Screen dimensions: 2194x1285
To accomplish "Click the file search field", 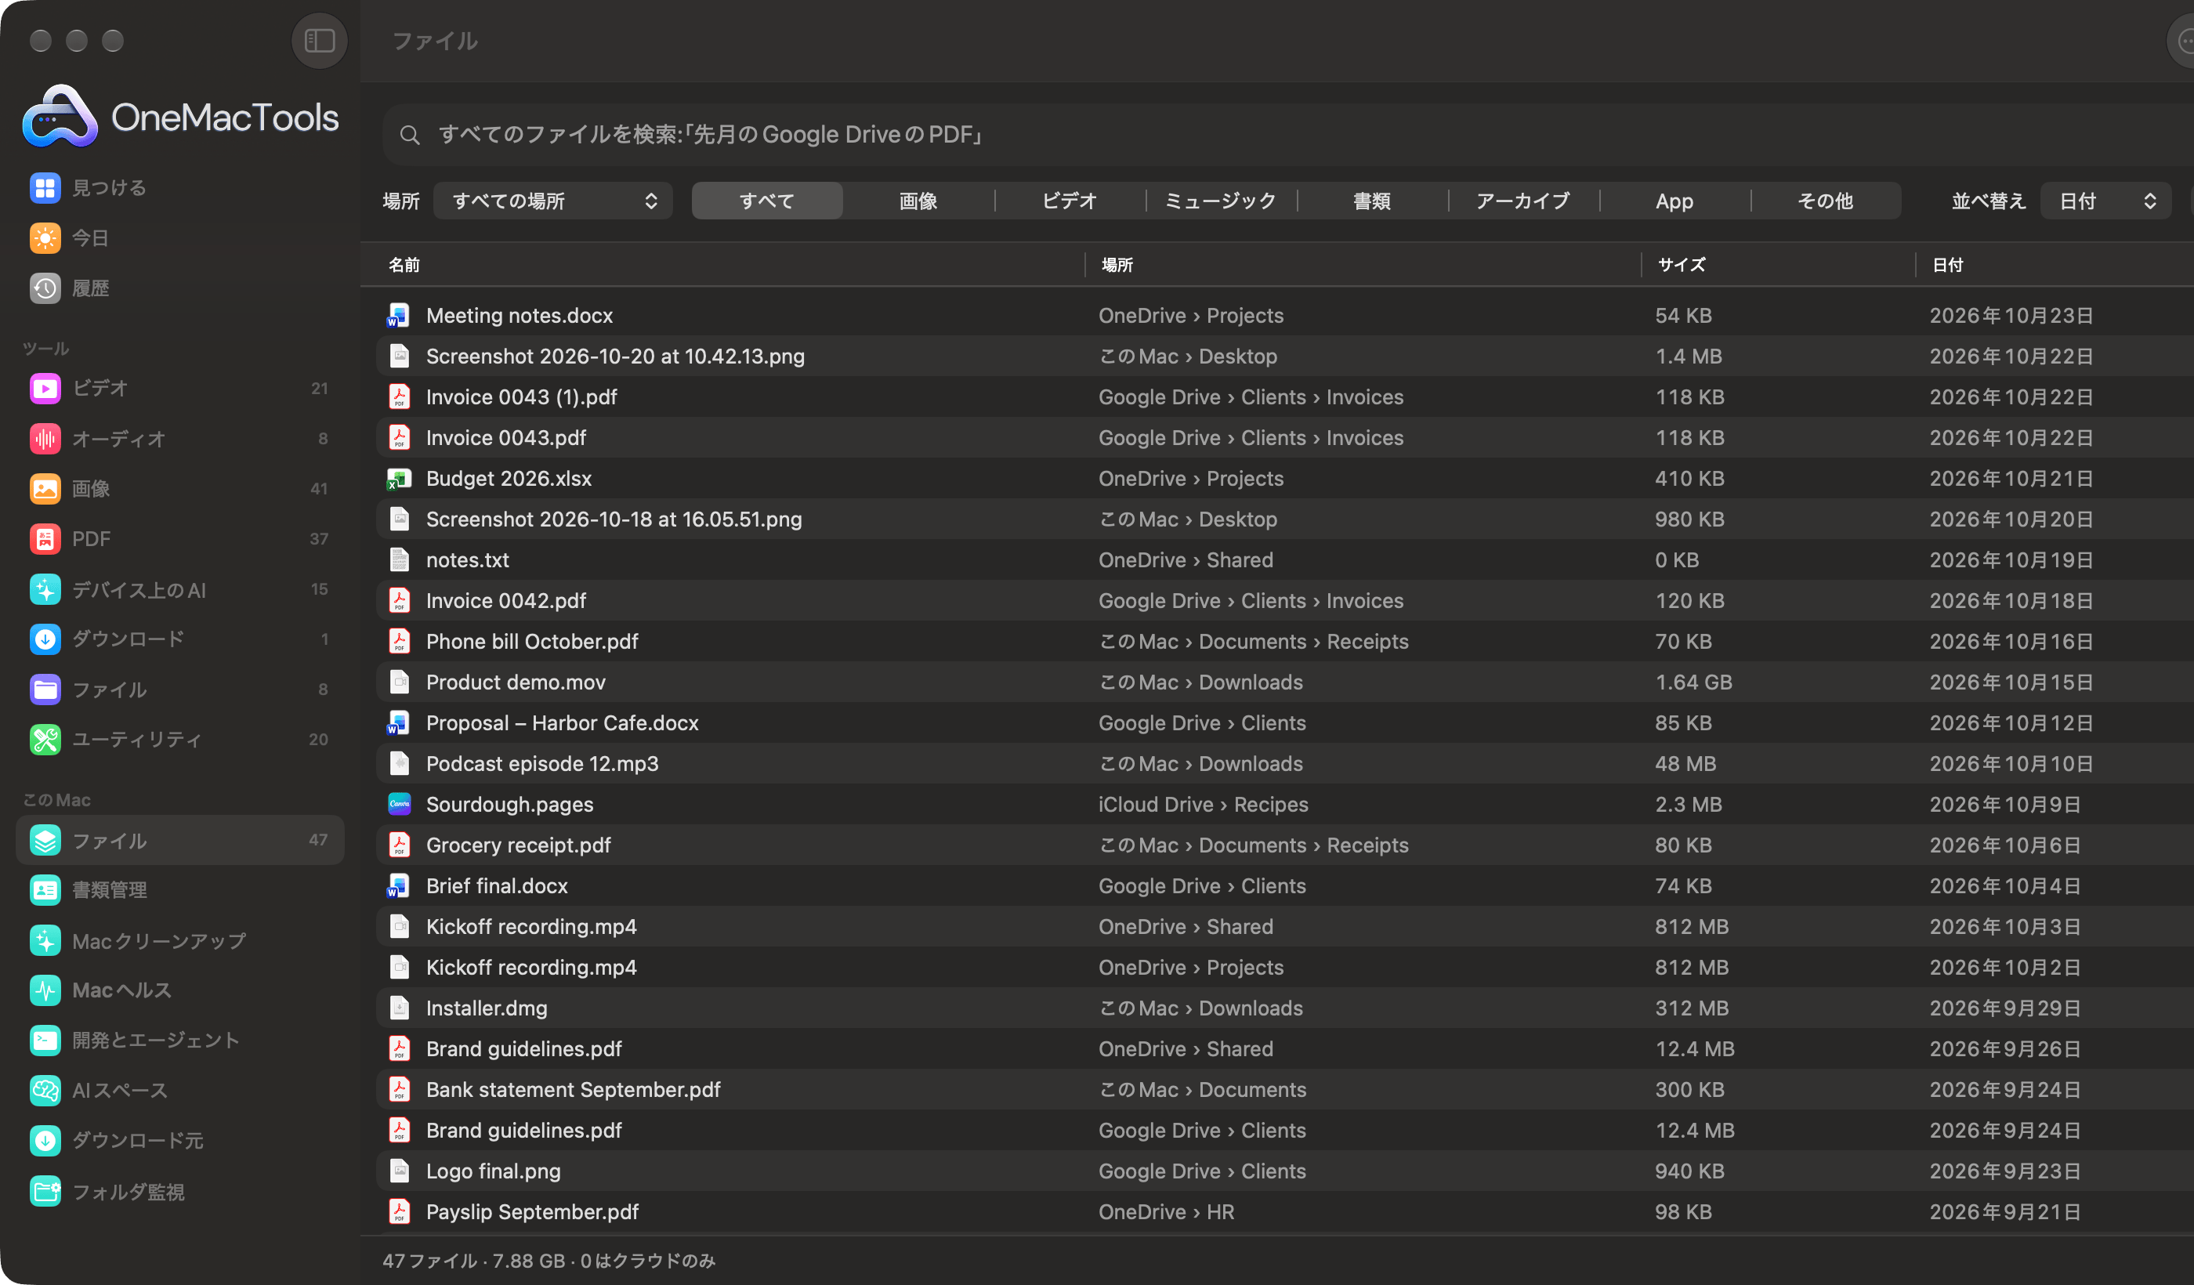I will (x=1288, y=135).
